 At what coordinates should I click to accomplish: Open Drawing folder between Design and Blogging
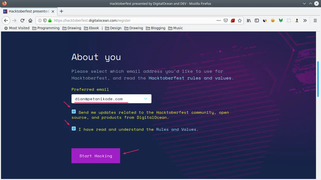click(x=134, y=28)
